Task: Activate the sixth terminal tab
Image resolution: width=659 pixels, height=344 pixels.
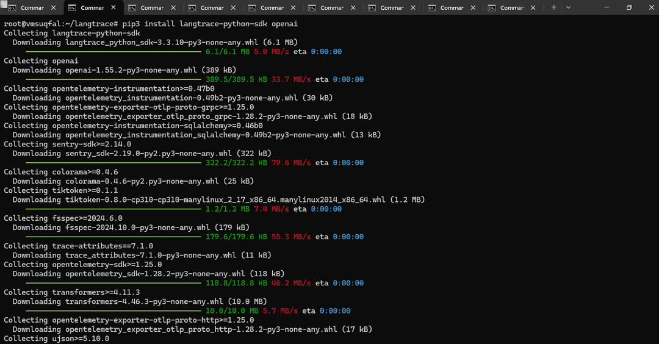Action: point(331,8)
